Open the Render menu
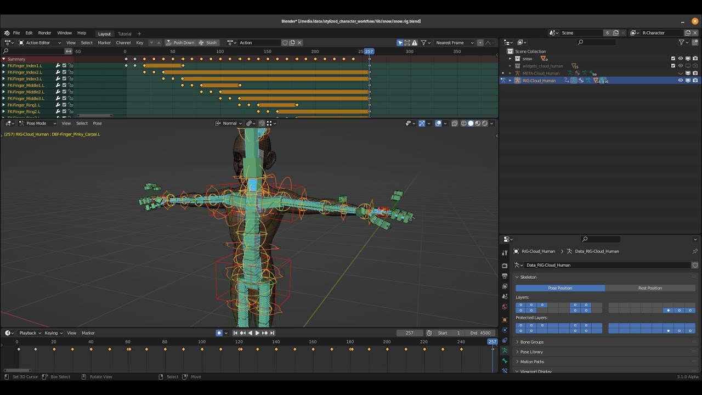 point(44,33)
